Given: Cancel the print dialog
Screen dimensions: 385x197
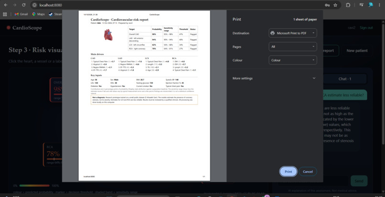Looking at the screenshot, I should coord(308,172).
